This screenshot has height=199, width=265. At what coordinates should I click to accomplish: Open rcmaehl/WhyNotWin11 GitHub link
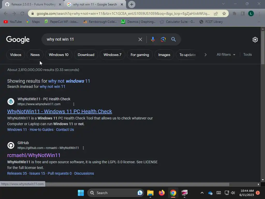[x=34, y=155]
